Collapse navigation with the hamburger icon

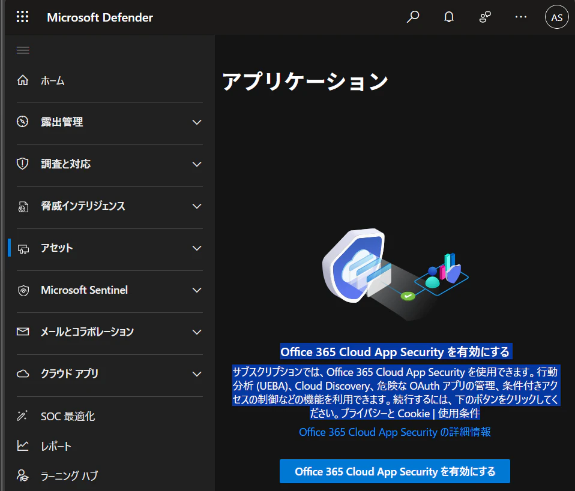[23, 50]
